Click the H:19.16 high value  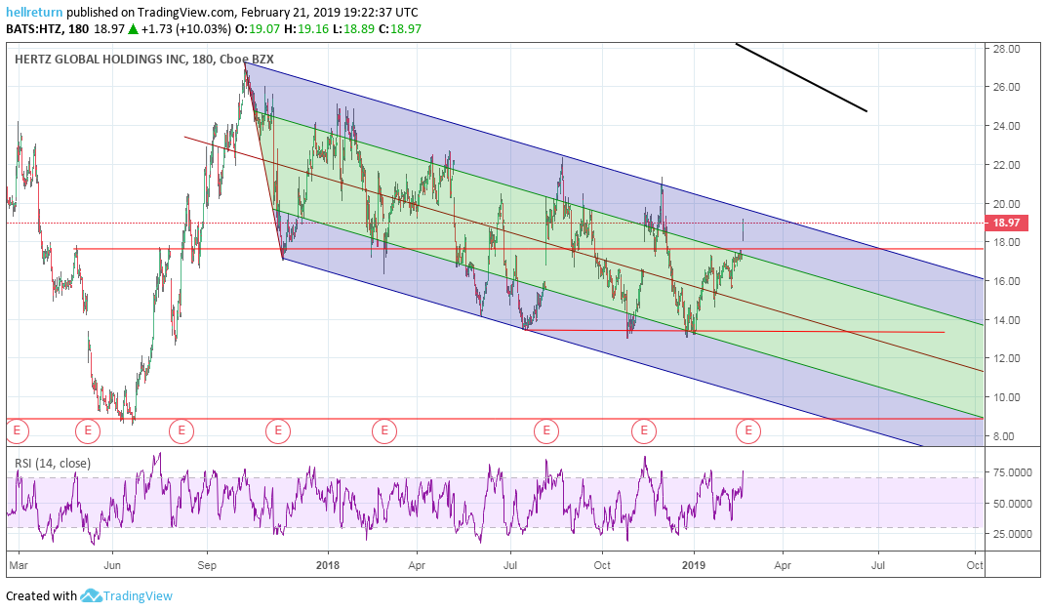point(306,28)
